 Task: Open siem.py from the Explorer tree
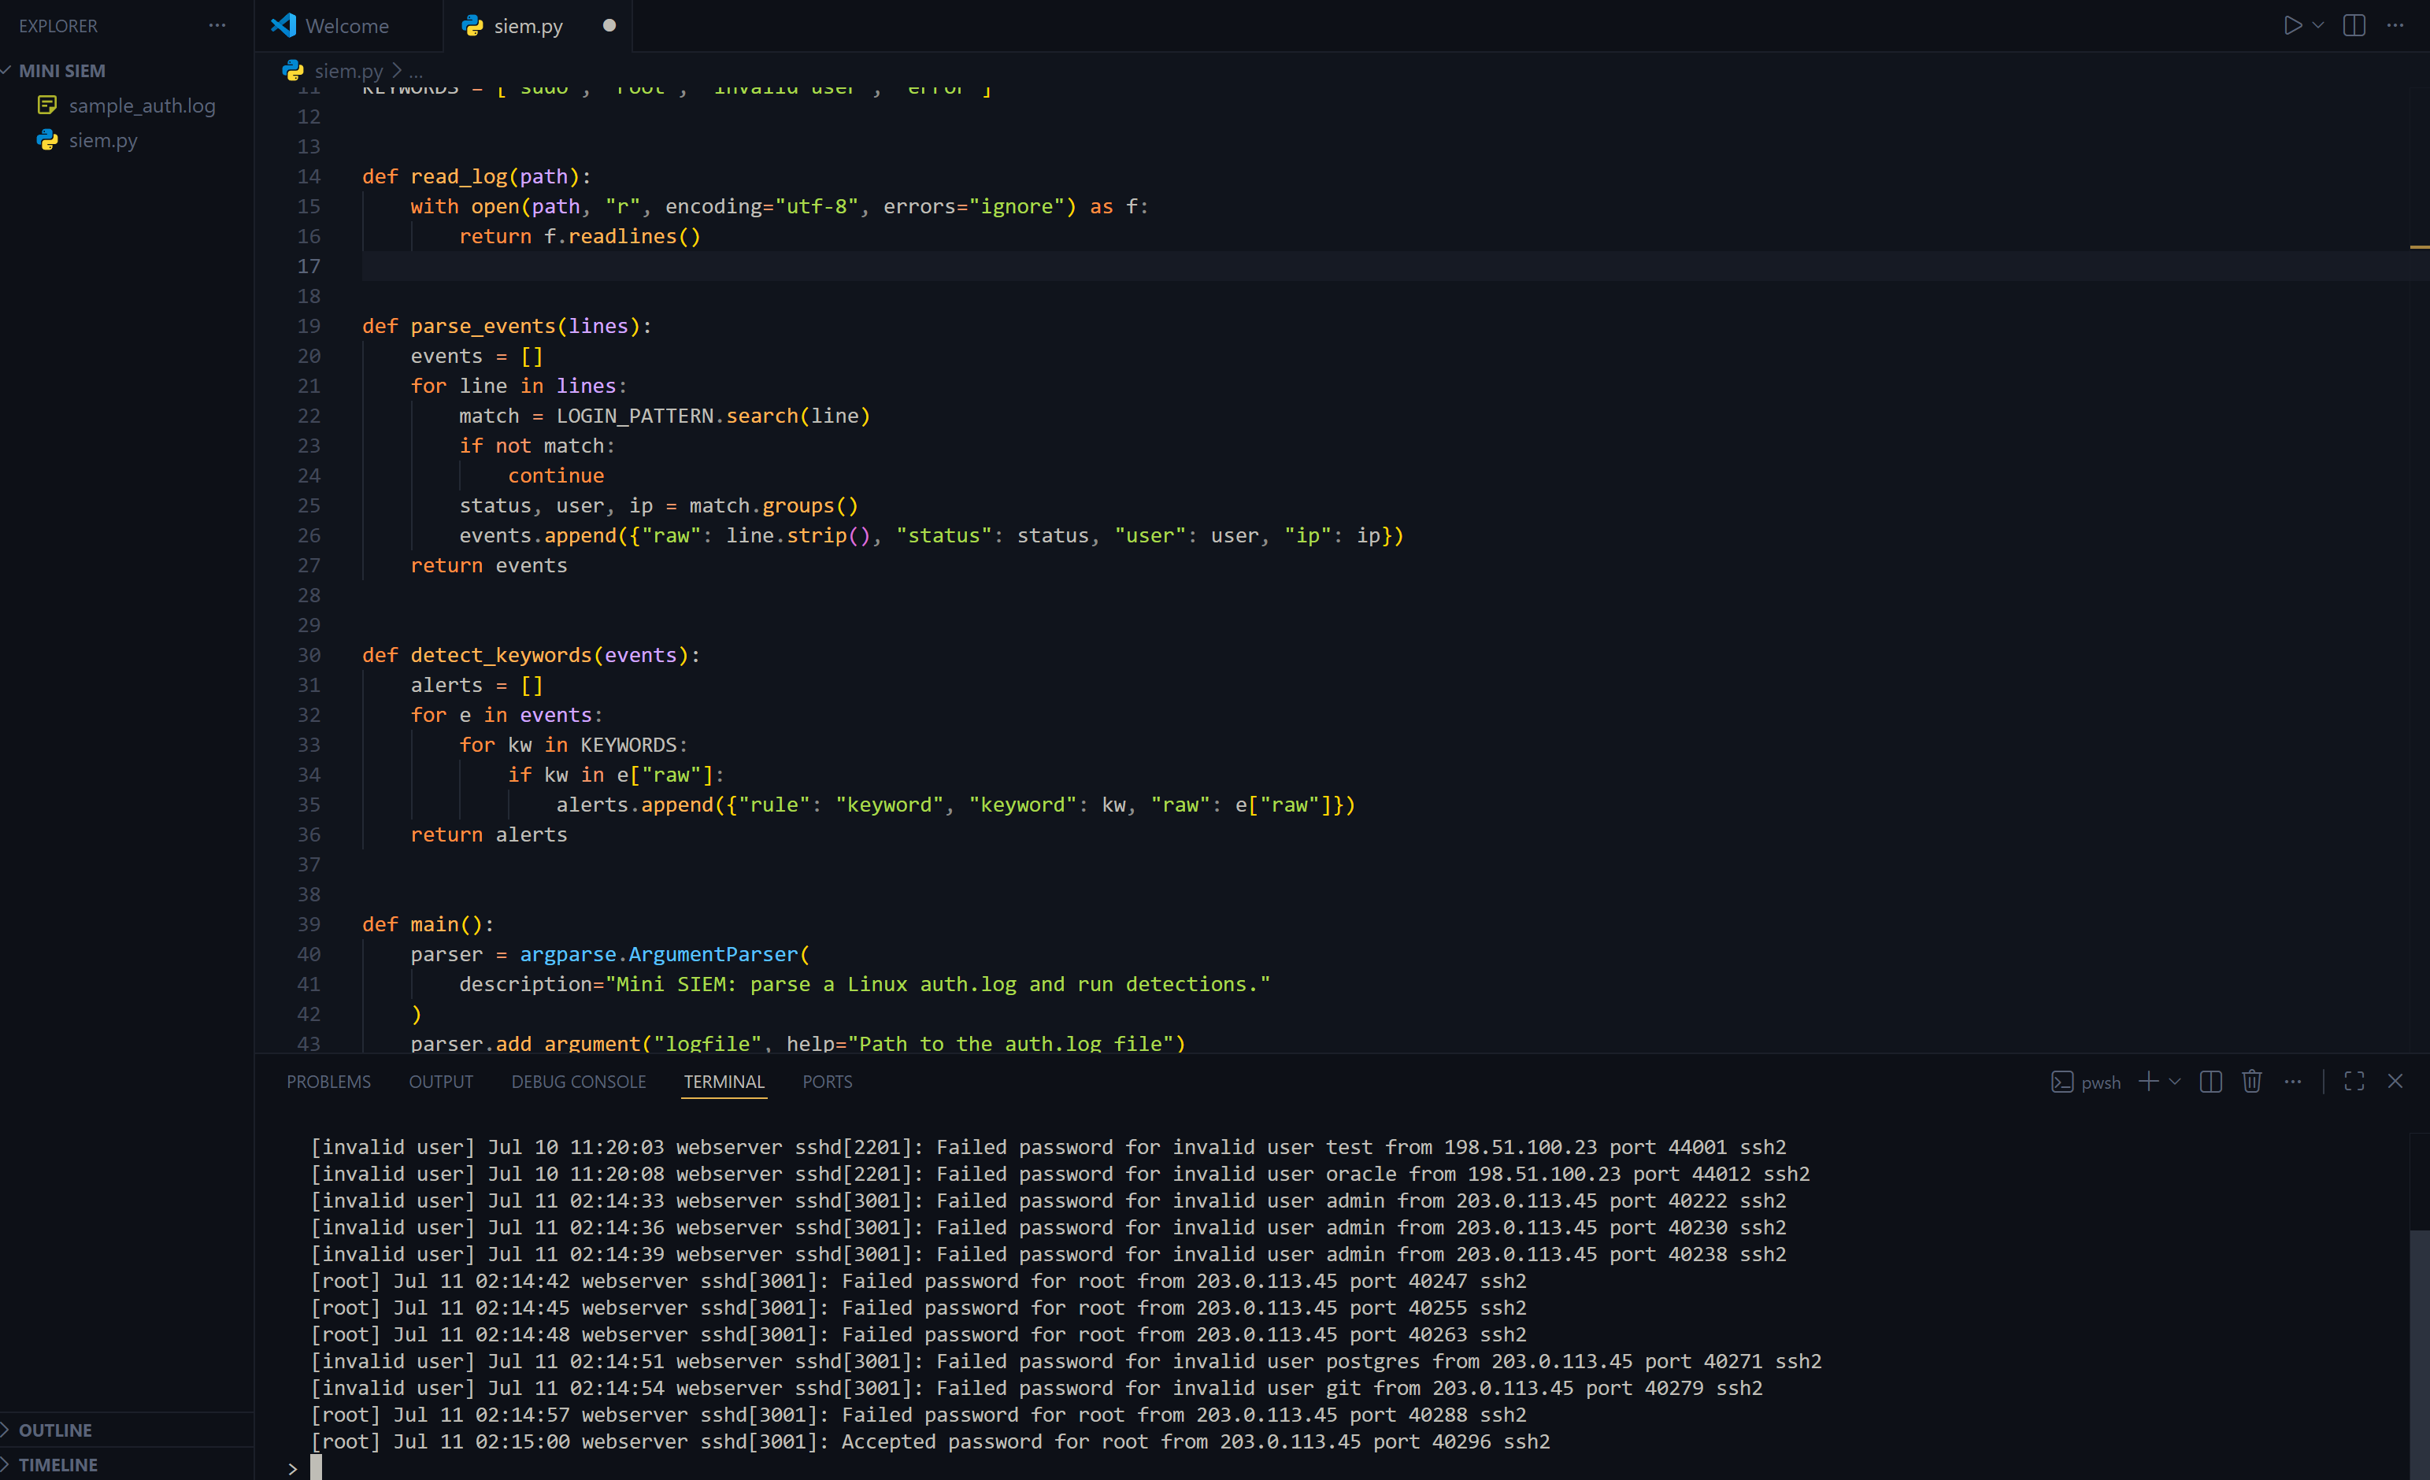click(102, 140)
